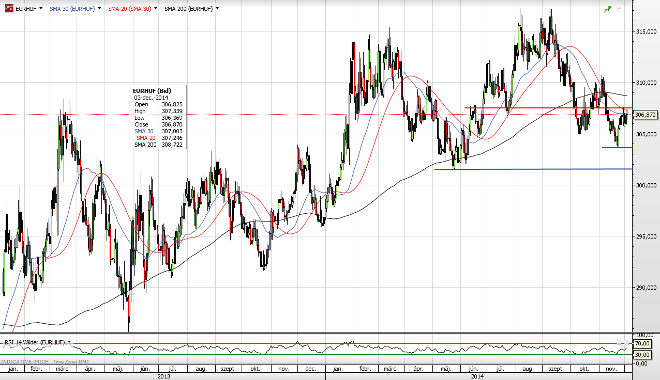660x380 pixels.
Task: Click the EURHUF (Bid) data box title
Action: pyautogui.click(x=152, y=91)
